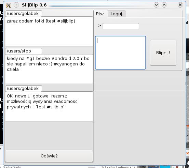Open the 'cytuj' hyperlink below the window
This screenshot has height=168, width=189.
[x=111, y=167]
